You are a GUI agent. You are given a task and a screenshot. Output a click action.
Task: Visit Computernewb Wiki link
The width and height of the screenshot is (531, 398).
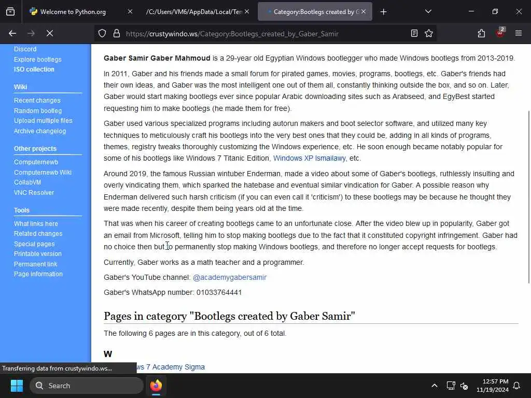click(x=43, y=172)
